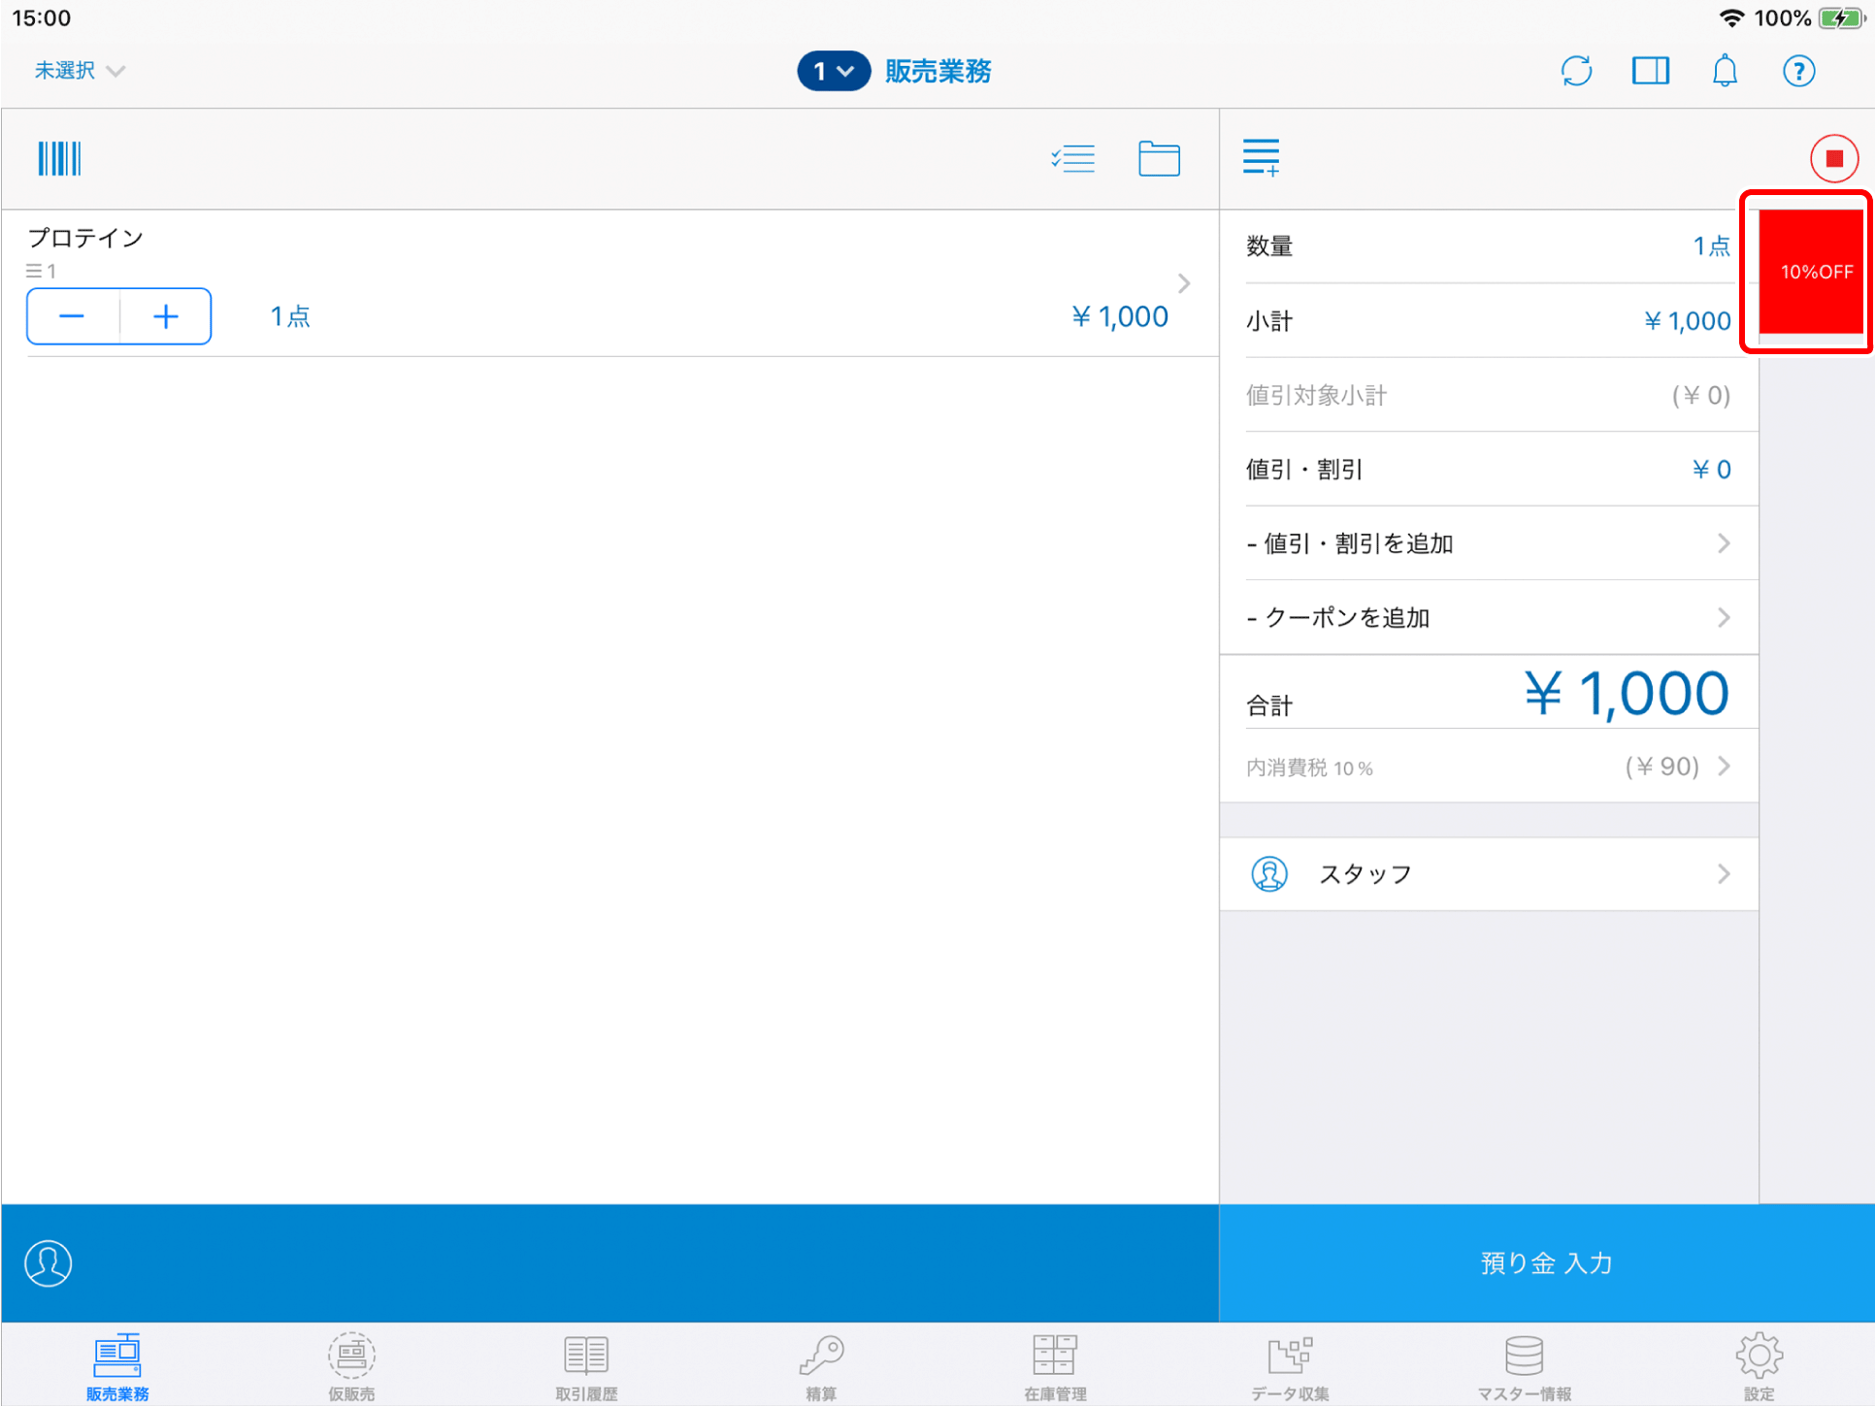Tap the 合計 ¥1,000 amount

(x=1627, y=694)
